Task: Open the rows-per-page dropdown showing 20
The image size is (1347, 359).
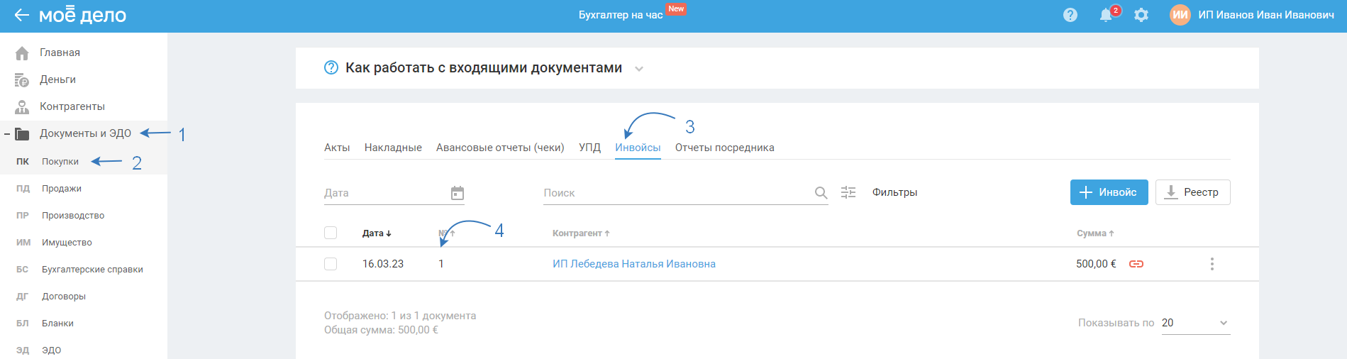Action: (1195, 323)
